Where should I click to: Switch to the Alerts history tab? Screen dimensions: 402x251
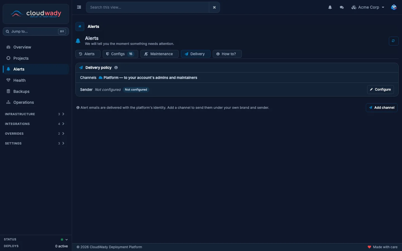pos(88,54)
